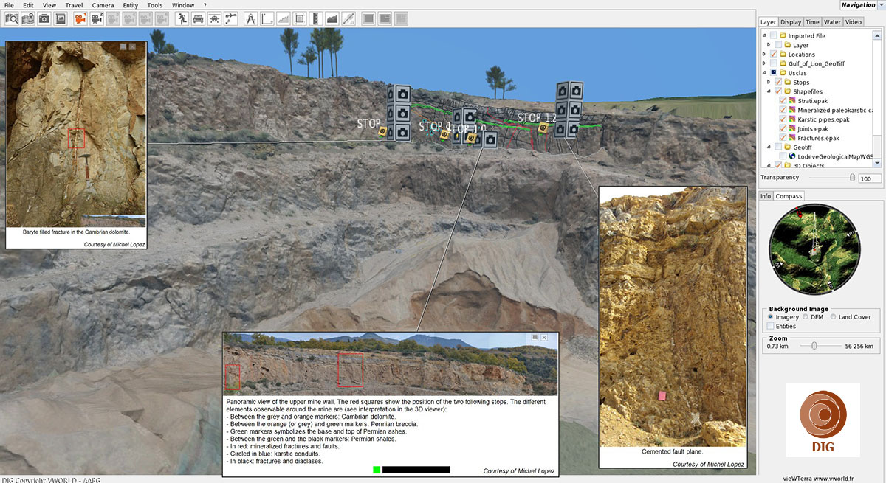The image size is (886, 483).
Task: Open the map search magnifier tool
Action: (x=12, y=18)
